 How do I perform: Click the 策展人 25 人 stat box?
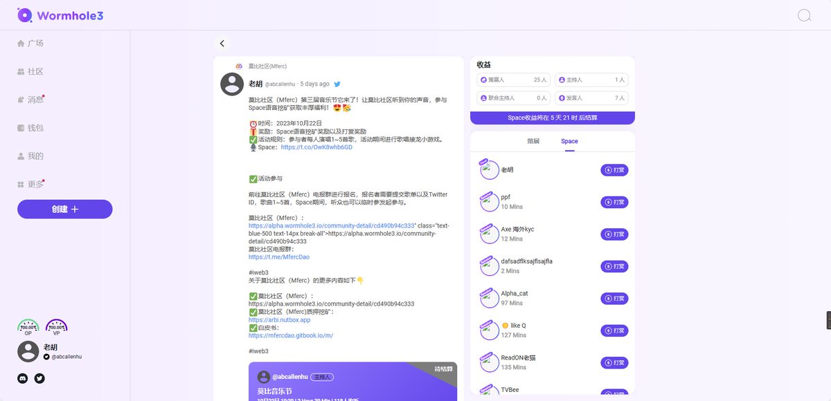tap(514, 80)
